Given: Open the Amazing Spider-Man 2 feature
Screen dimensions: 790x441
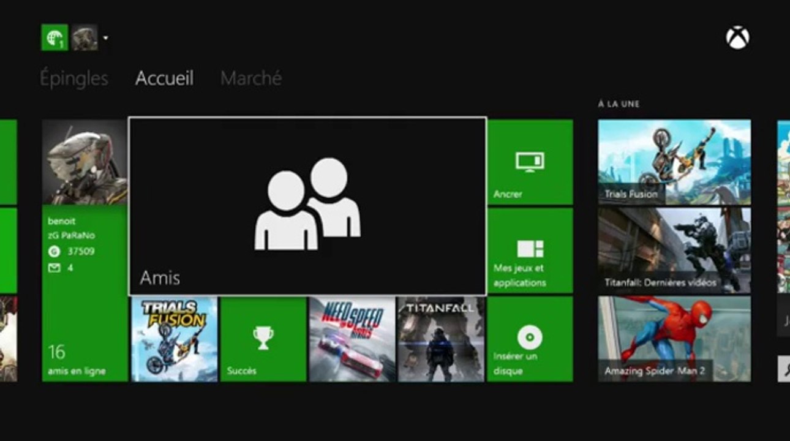Looking at the screenshot, I should pos(674,339).
